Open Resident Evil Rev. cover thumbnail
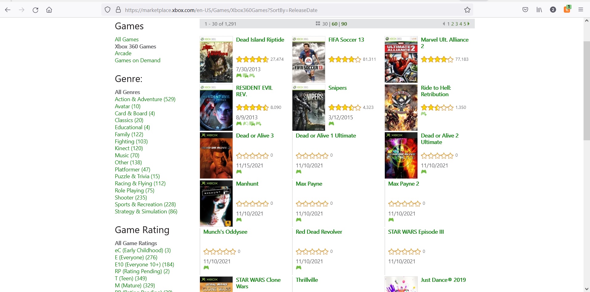Screen dimensions: 590x292 coord(216,108)
